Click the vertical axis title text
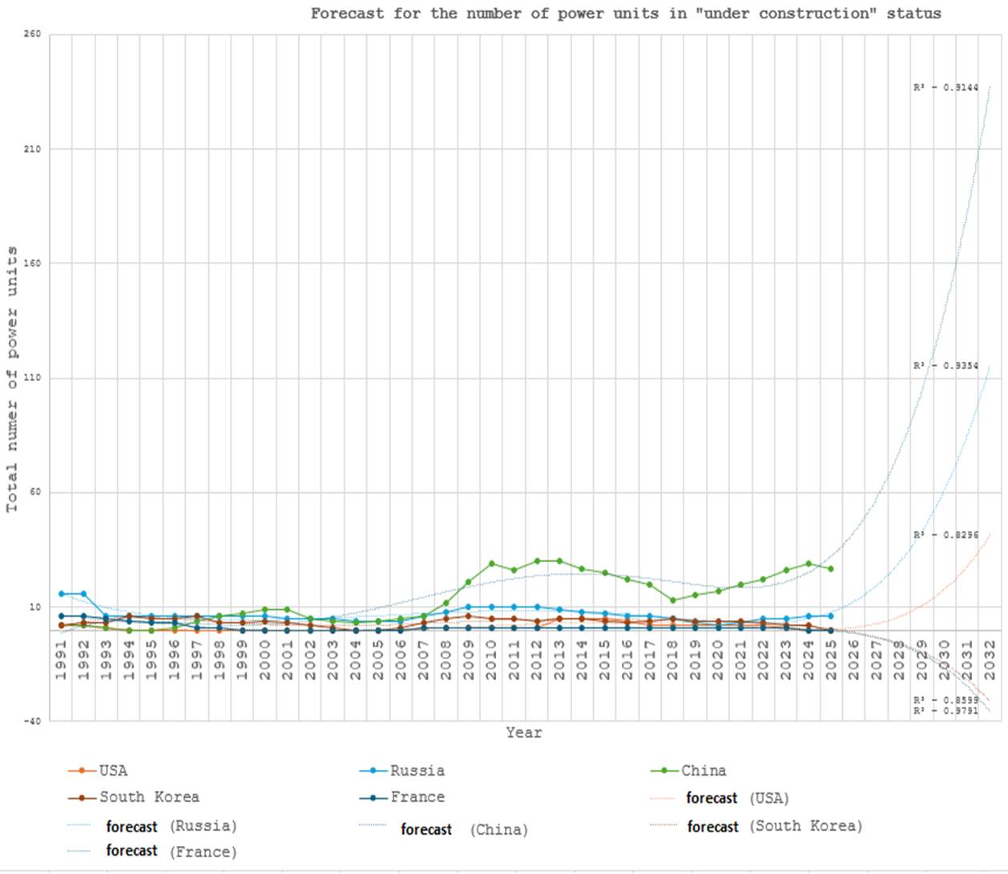1008x874 pixels. pos(12,379)
